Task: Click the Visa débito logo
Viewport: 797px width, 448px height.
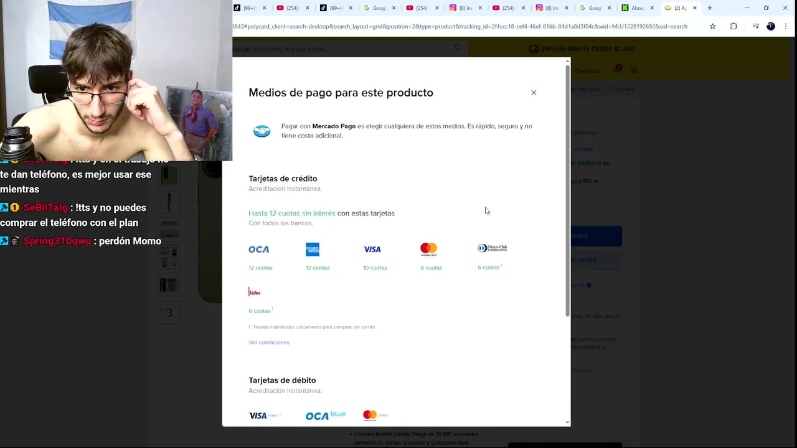Action: click(x=265, y=416)
